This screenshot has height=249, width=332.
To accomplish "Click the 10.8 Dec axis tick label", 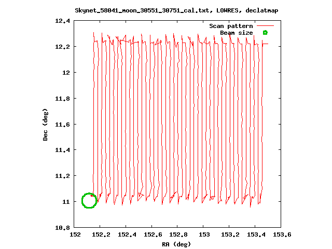I will click(62, 228).
